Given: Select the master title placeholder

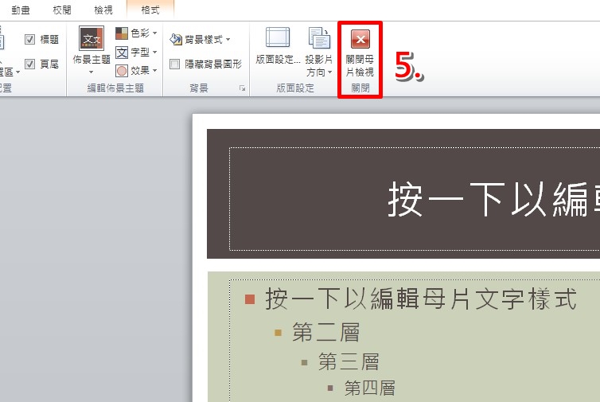Looking at the screenshot, I should coord(415,199).
